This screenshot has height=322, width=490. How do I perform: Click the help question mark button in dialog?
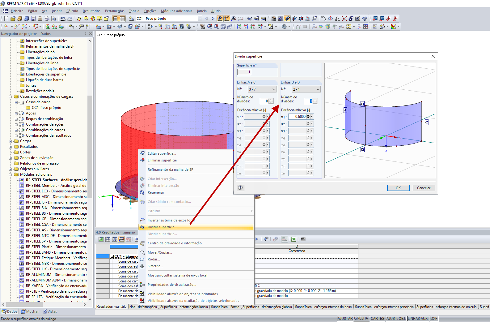click(240, 188)
